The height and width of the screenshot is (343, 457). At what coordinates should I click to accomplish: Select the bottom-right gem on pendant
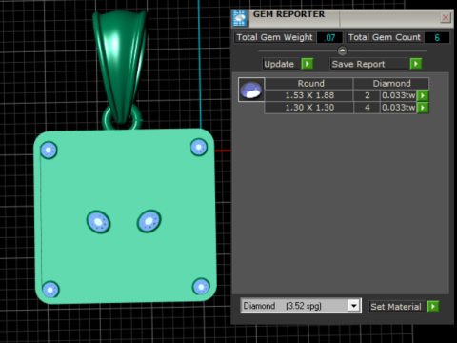point(201,287)
